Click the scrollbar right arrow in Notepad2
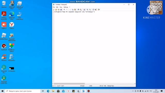 click(x=135, y=84)
